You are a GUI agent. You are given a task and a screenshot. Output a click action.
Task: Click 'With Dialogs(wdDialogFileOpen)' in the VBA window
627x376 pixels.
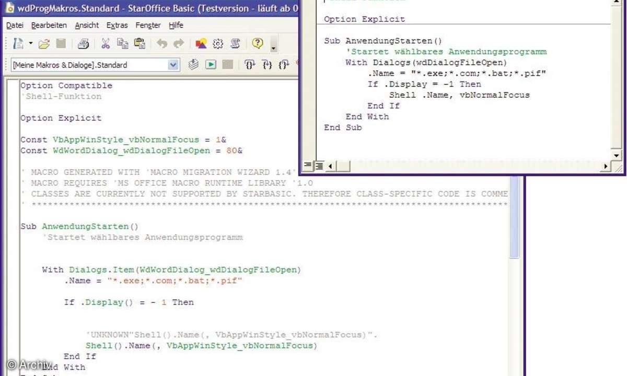click(x=426, y=62)
